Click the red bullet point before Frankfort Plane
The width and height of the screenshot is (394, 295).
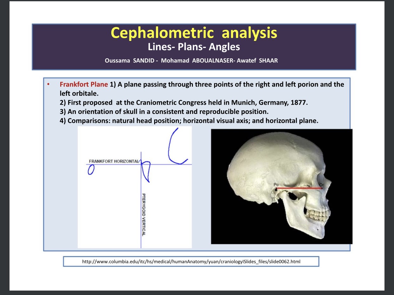point(49,85)
